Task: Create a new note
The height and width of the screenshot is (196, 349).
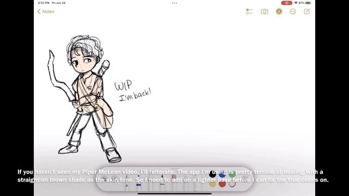Action: tap(307, 11)
